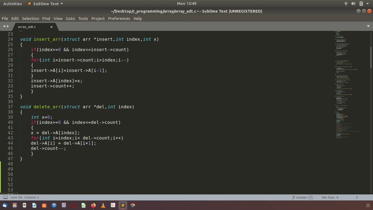Open the red screen recorder dock icon
Viewport: 373px width, 210px height.
coord(74,205)
